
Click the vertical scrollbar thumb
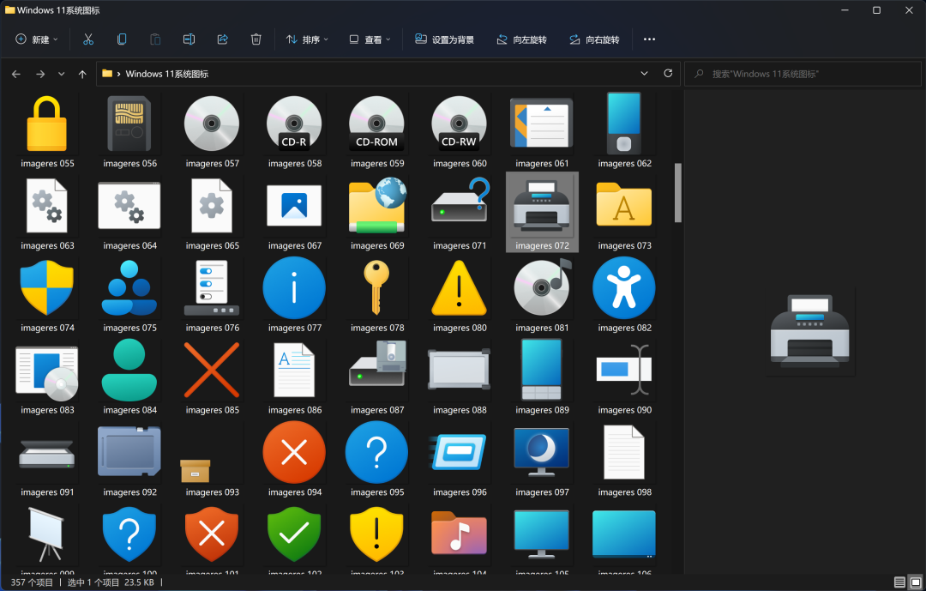(x=678, y=193)
